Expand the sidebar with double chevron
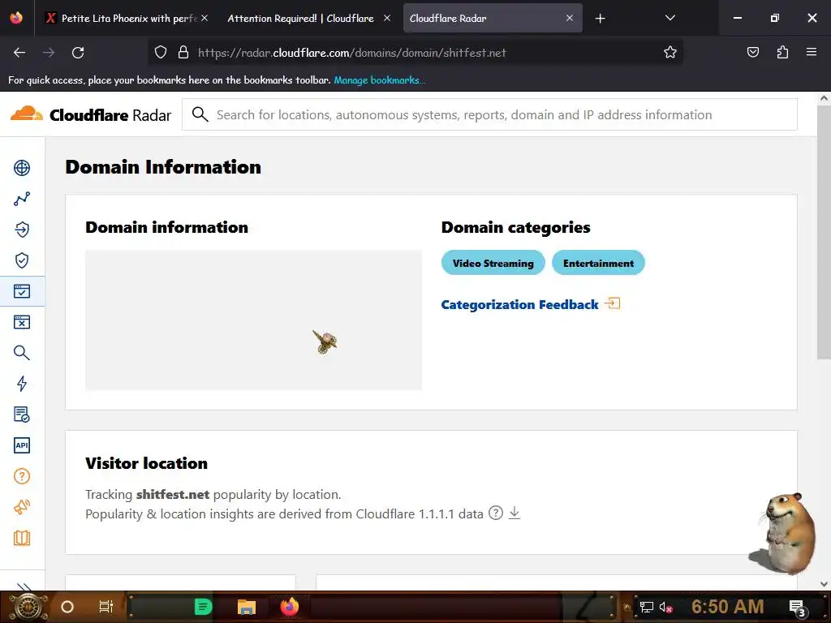831x623 pixels. [x=24, y=586]
